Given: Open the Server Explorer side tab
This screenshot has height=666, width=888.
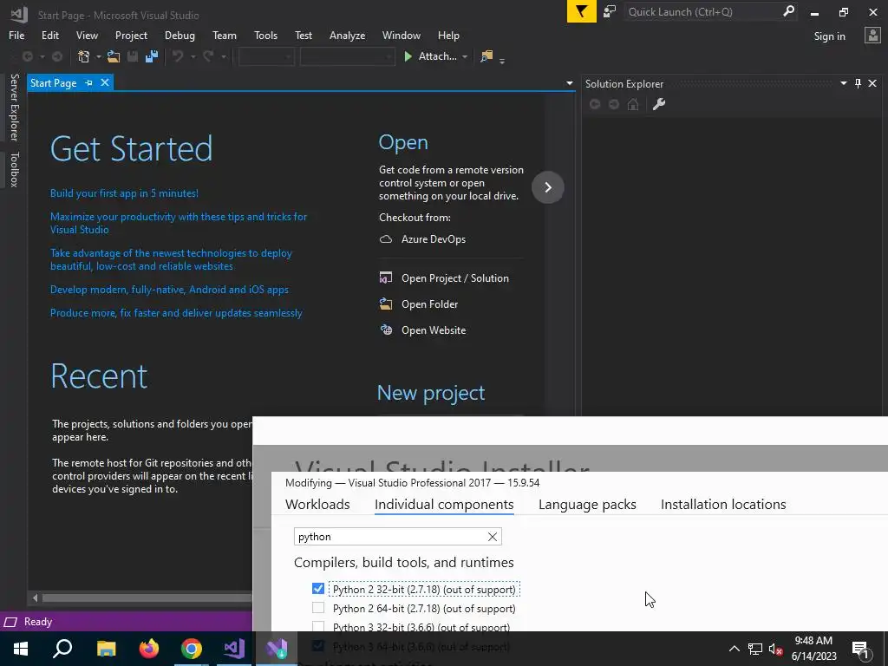Looking at the screenshot, I should coord(14,107).
